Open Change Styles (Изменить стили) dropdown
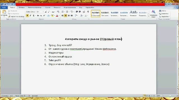Image resolution: width=179 pixels, height=100 pixels. coord(154,14)
